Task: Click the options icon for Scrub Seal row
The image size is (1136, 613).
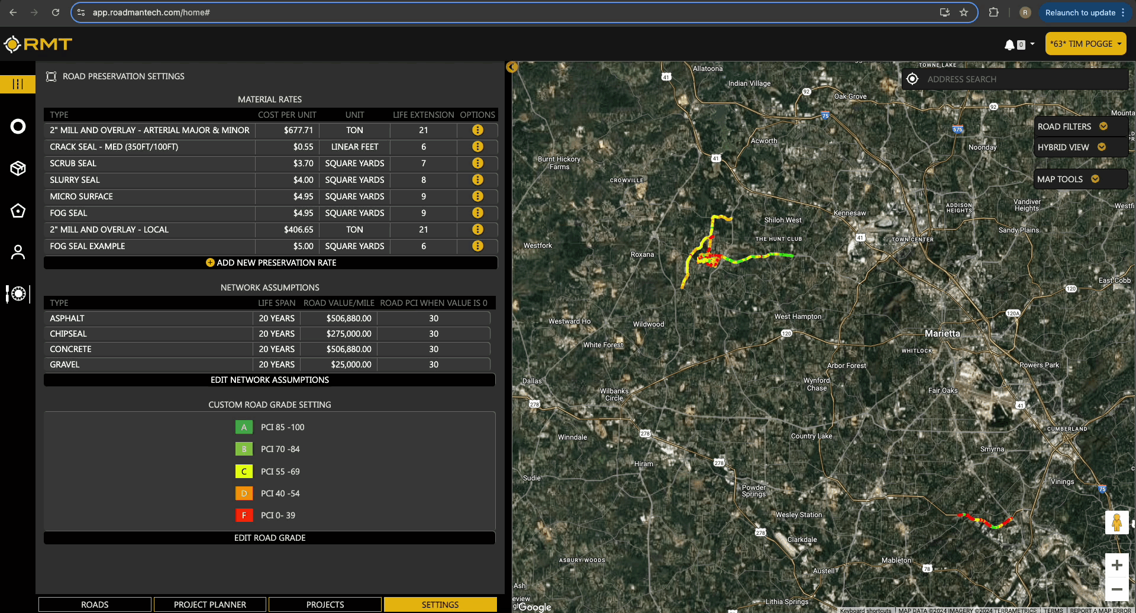Action: (477, 163)
